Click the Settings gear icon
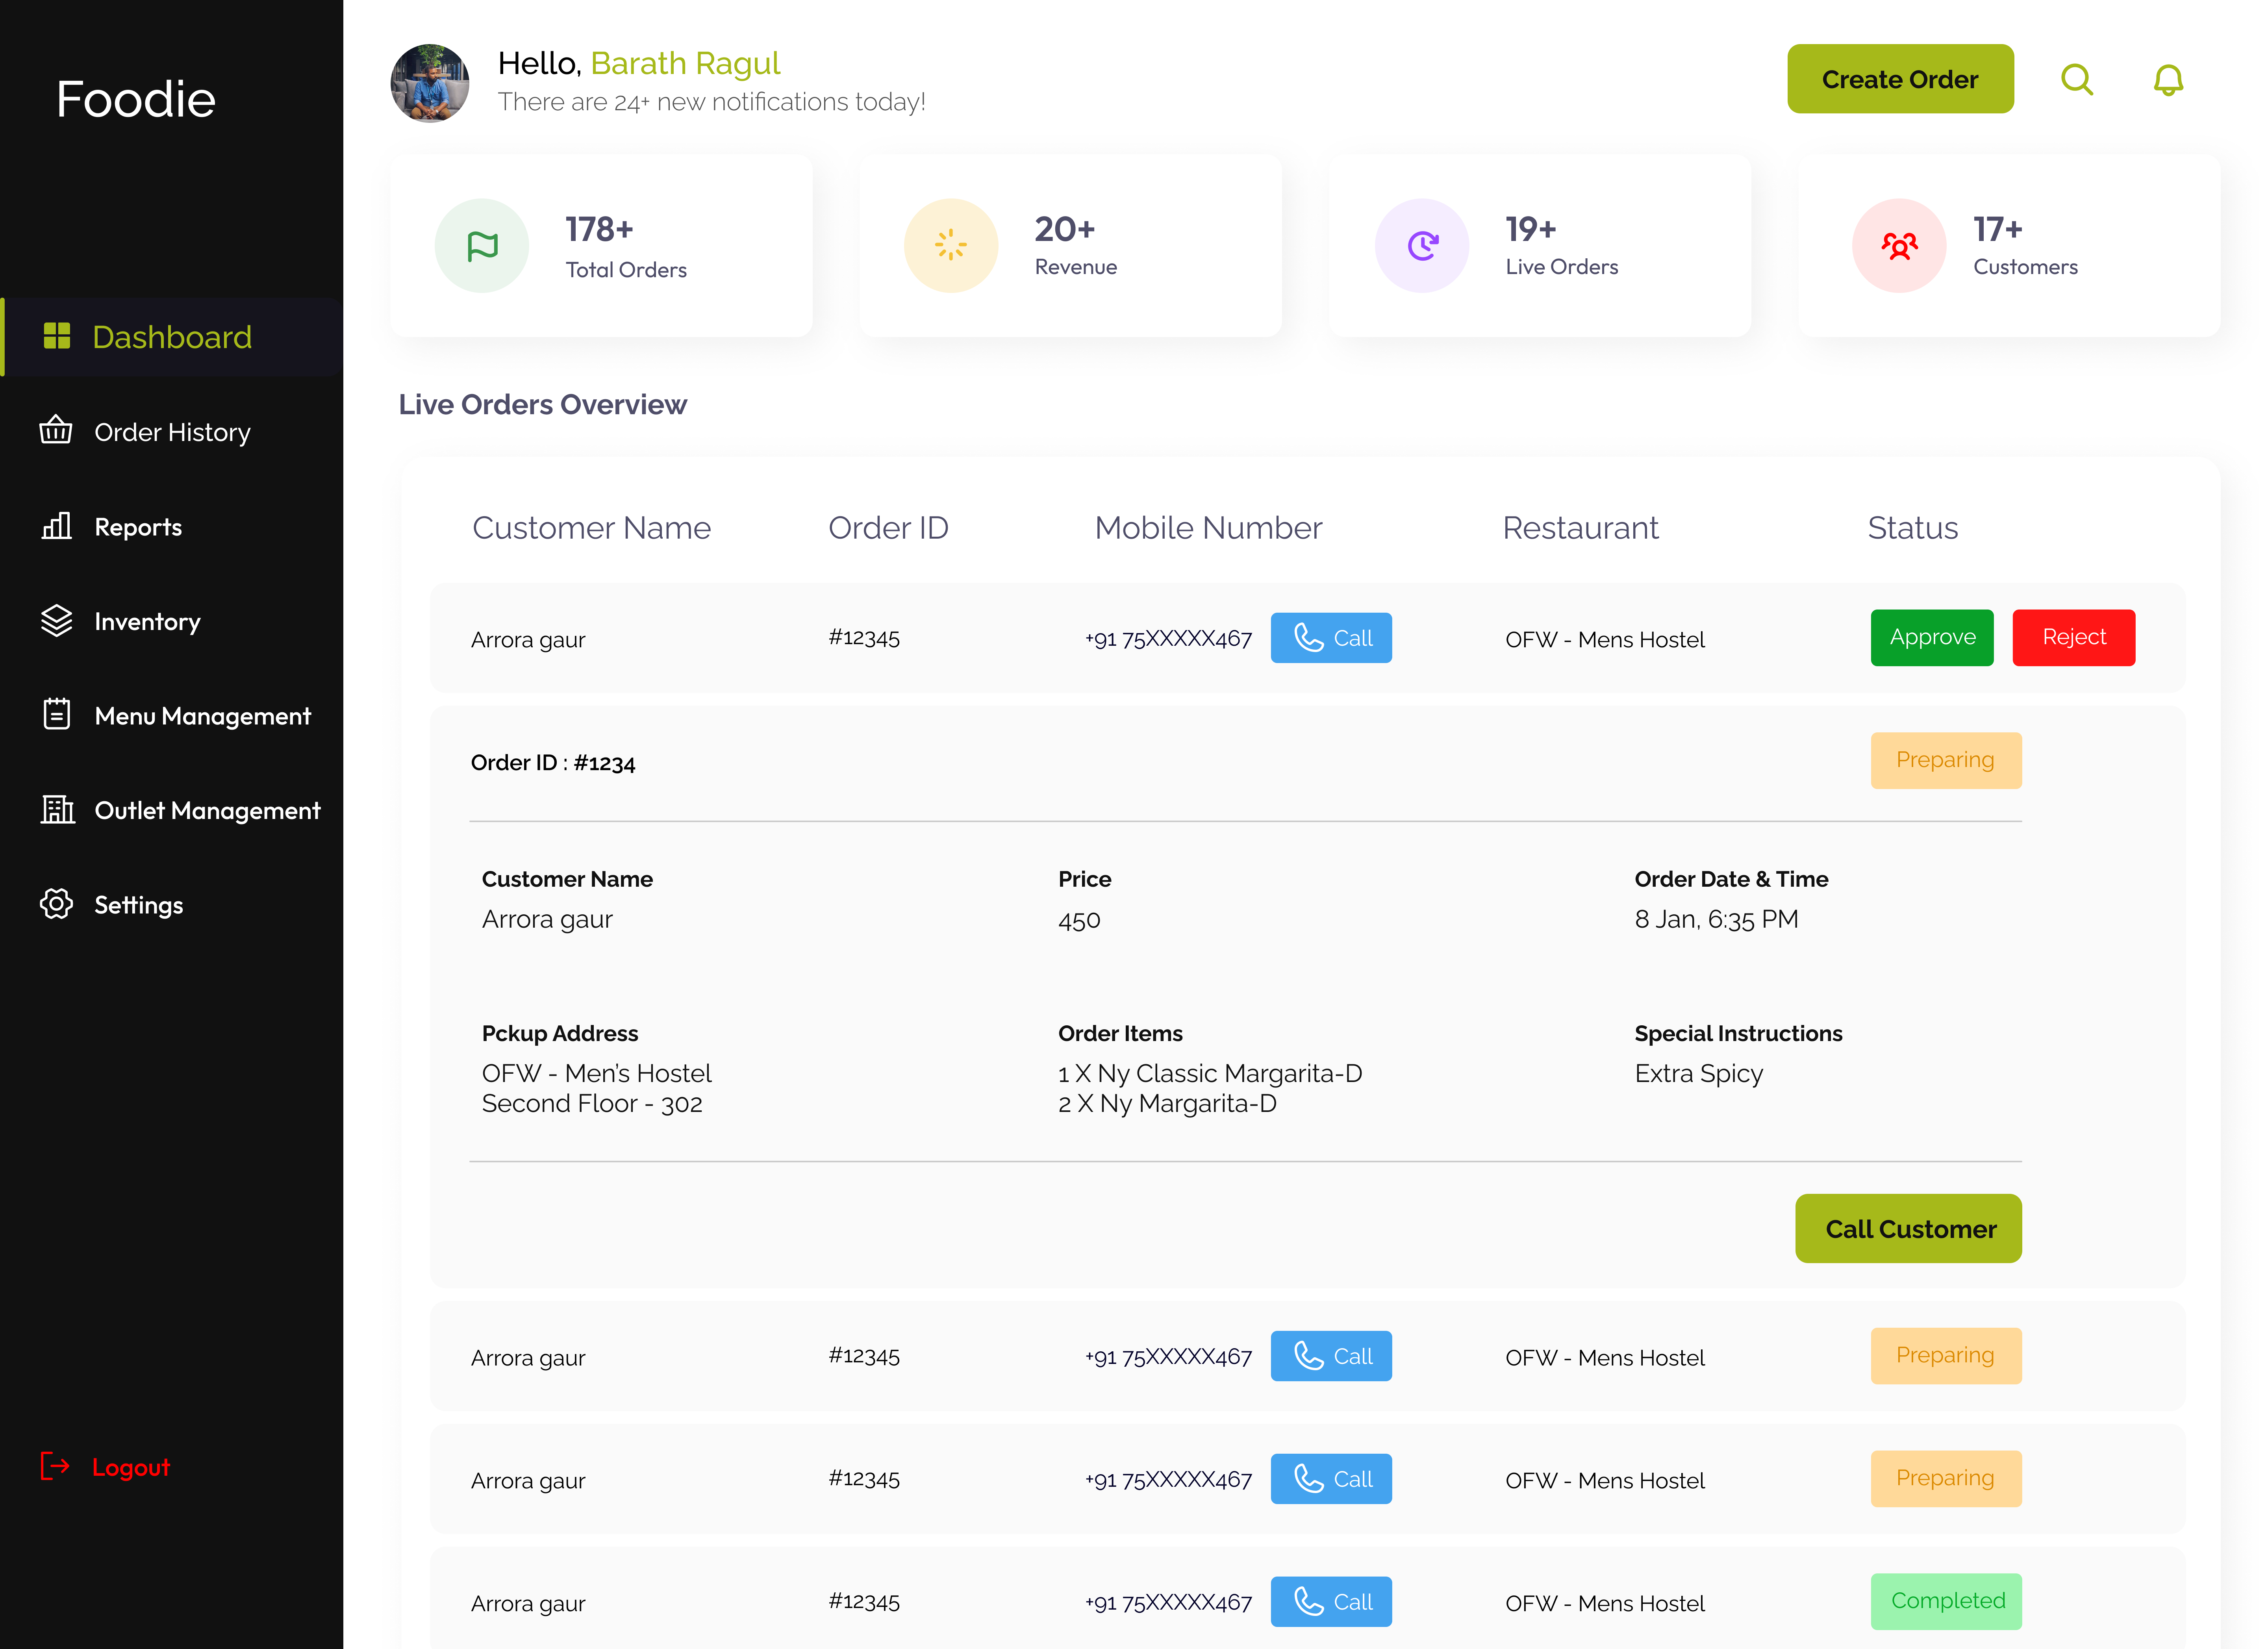 click(56, 904)
